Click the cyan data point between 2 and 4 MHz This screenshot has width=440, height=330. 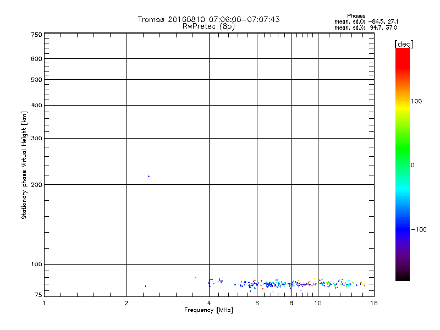pos(195,278)
